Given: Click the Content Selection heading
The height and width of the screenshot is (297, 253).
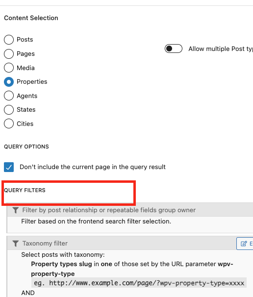Looking at the screenshot, I should coord(31,18).
